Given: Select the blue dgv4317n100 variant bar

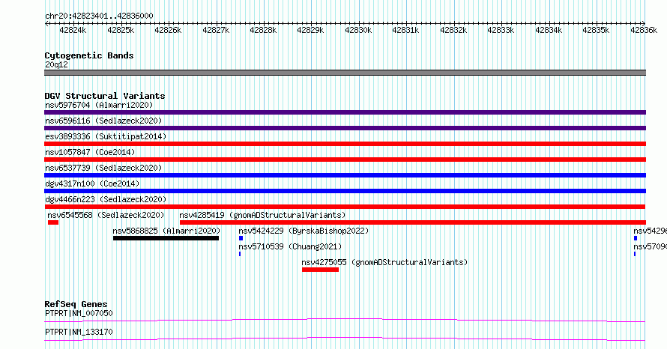Looking at the screenshot, I should (345, 191).
